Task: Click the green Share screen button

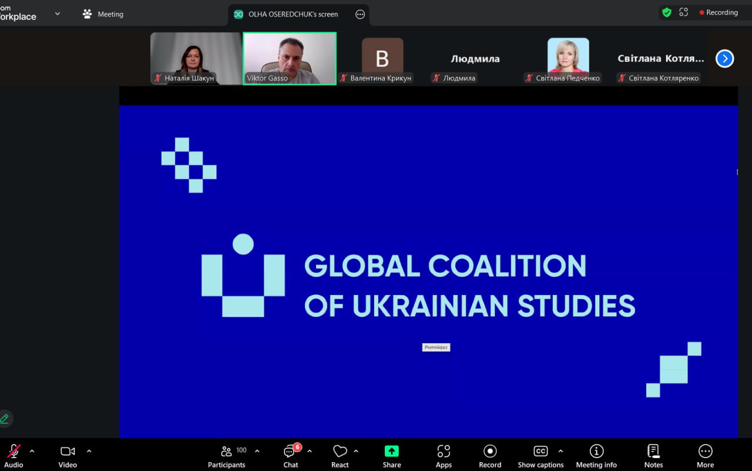Action: tap(392, 456)
